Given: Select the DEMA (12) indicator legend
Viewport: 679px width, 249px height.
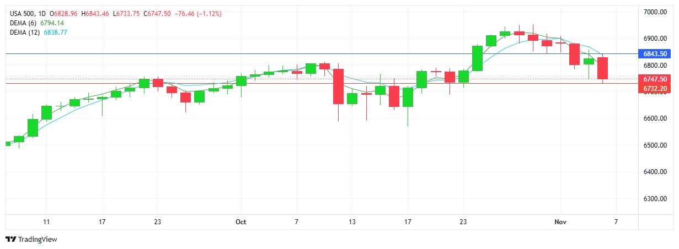Looking at the screenshot, I should coord(25,33).
